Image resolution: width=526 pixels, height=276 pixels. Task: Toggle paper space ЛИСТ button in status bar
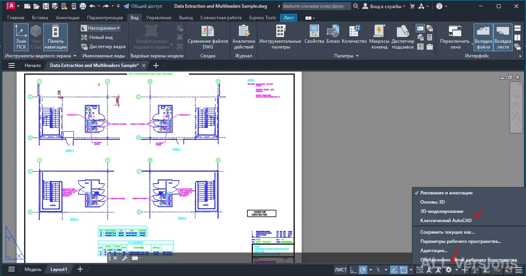(x=341, y=270)
